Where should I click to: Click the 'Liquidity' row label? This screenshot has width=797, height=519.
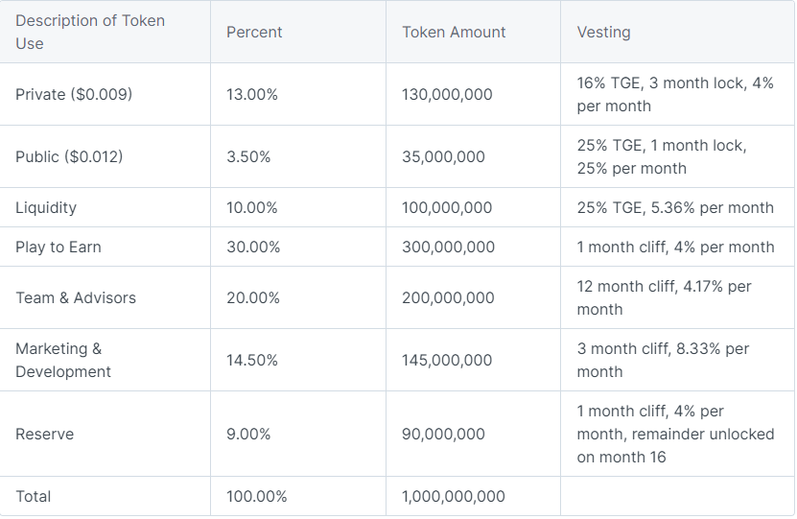pyautogui.click(x=46, y=207)
